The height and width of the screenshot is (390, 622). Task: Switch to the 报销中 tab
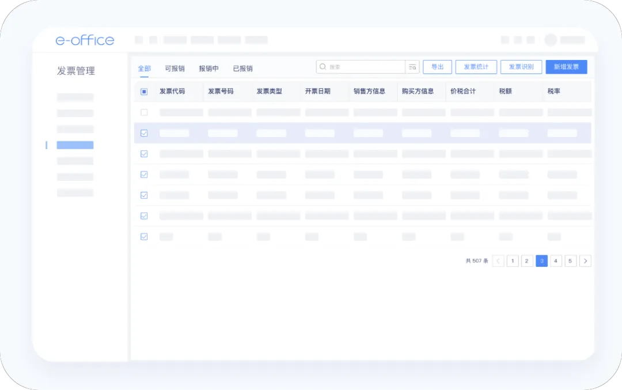(208, 69)
